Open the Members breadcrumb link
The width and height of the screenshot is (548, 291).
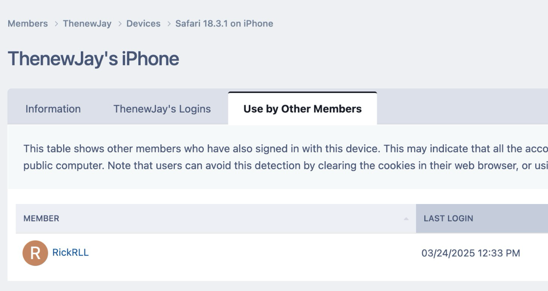point(28,24)
